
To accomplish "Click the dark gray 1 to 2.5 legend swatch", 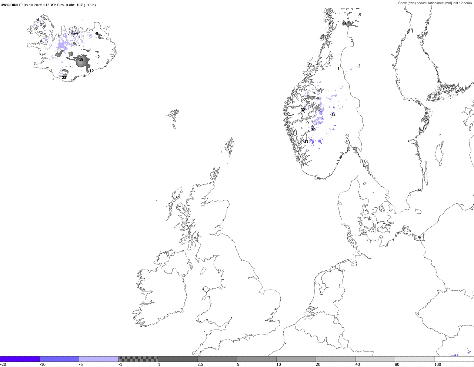I will (x=178, y=359).
